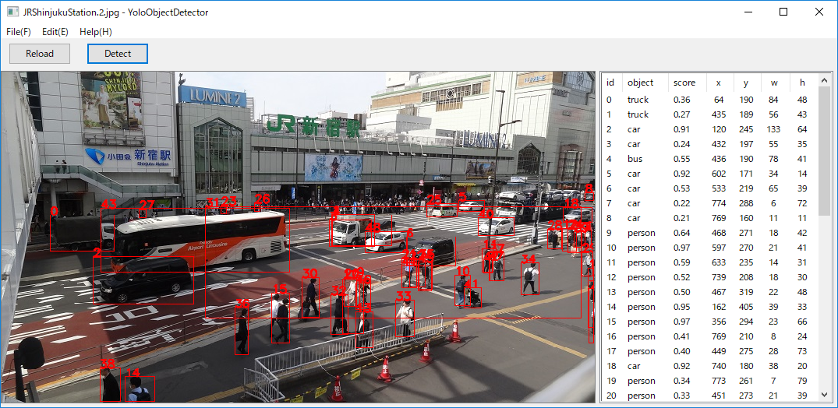Click the table scrollbar up arrow
This screenshot has height=408, width=838.
pos(824,79)
